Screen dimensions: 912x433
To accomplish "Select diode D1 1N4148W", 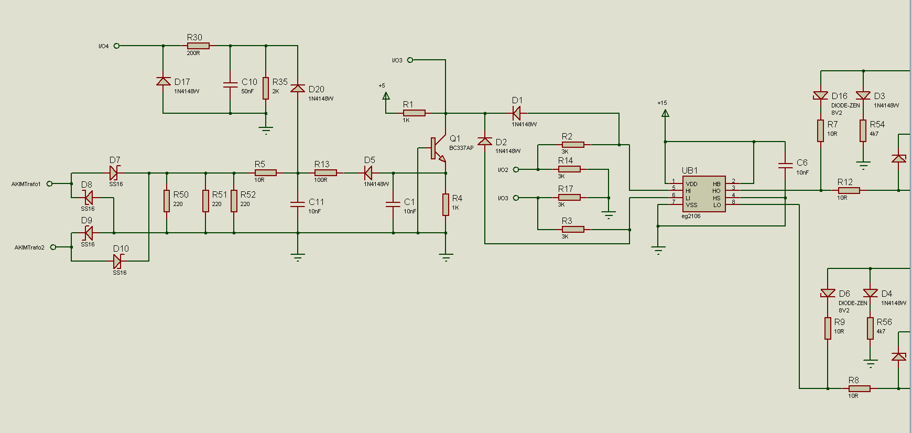I will (517, 113).
